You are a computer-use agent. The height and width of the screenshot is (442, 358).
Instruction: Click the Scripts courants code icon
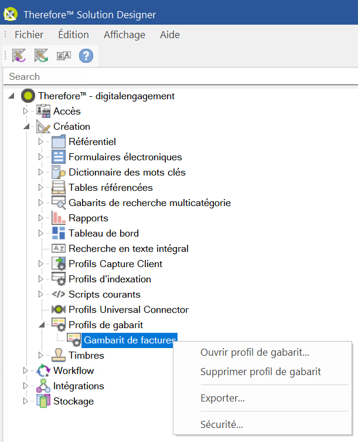(59, 294)
